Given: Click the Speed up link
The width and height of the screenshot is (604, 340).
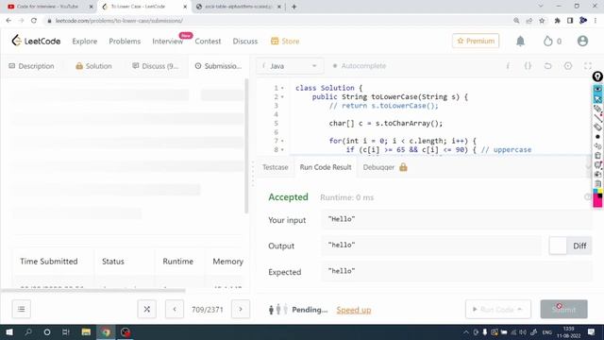Looking at the screenshot, I should click(x=354, y=310).
